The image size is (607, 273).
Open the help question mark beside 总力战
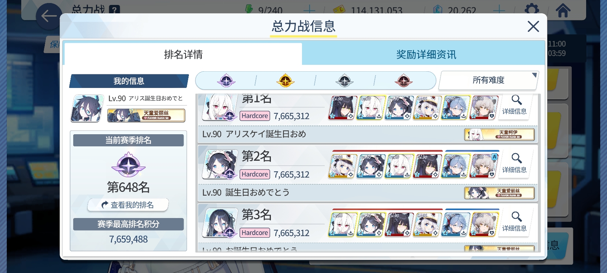[114, 10]
